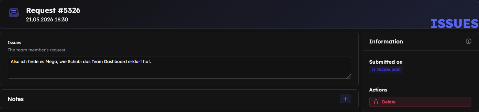The image size is (479, 112).
Task: Delete this request using the Delete label
Action: click(x=389, y=102)
